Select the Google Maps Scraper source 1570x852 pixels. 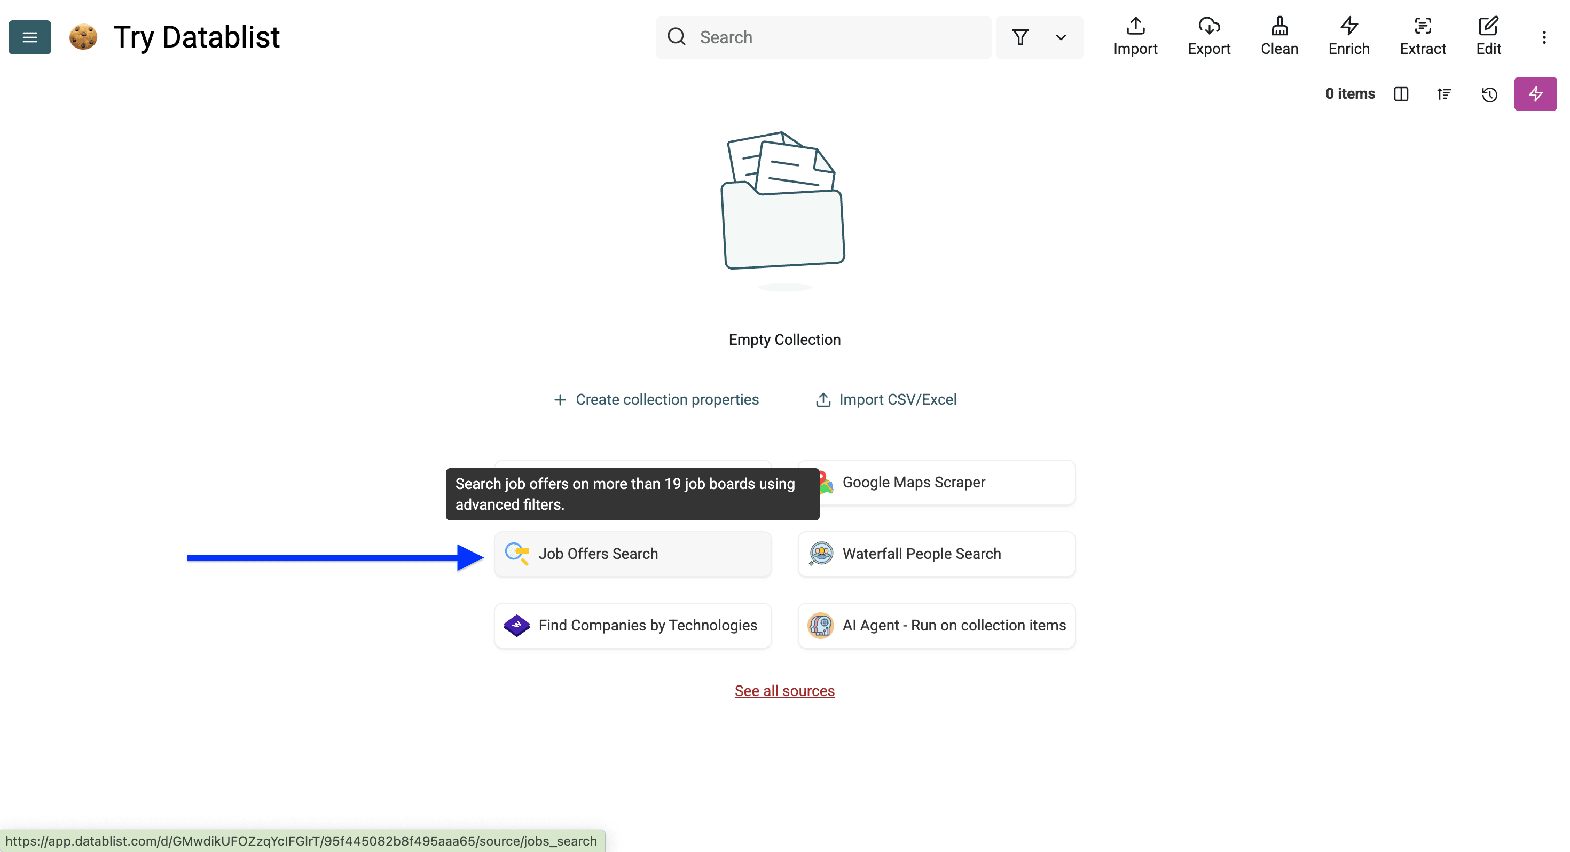(x=936, y=482)
